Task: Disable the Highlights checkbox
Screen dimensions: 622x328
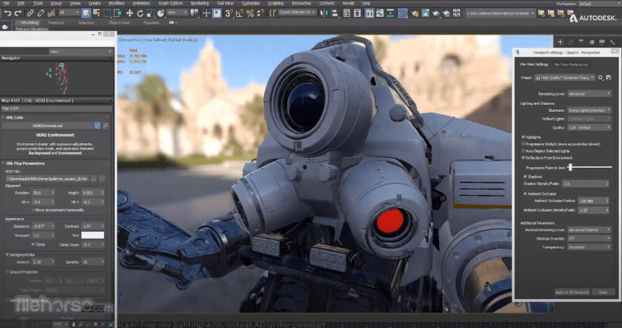Action: (523, 137)
